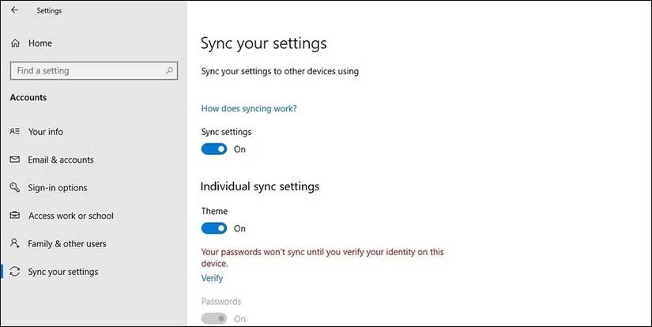Click the Verify link
Screen dimensions: 652x327
(x=212, y=278)
